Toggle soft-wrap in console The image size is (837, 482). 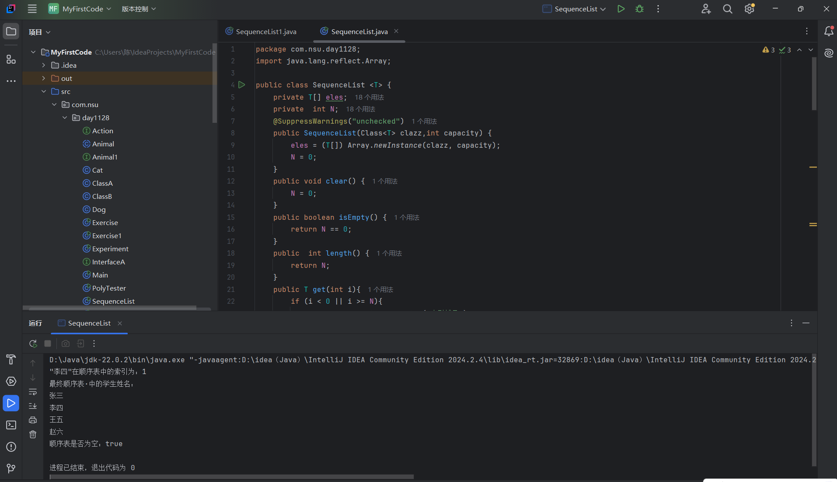pyautogui.click(x=33, y=392)
